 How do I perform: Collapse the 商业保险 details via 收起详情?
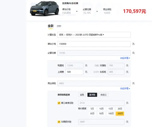(125, 89)
